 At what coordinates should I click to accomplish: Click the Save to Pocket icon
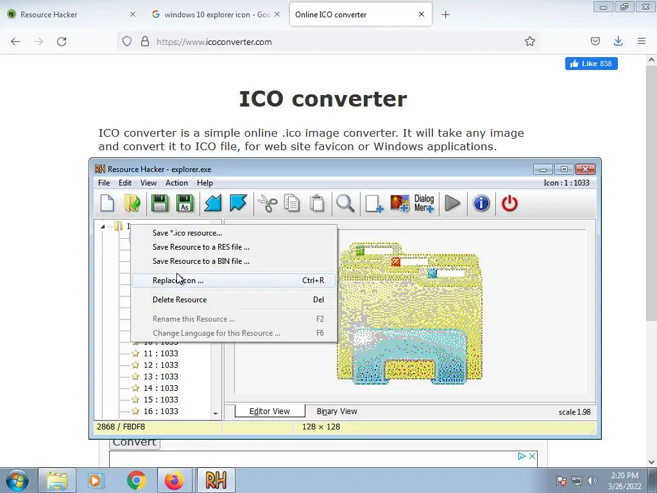coord(595,41)
